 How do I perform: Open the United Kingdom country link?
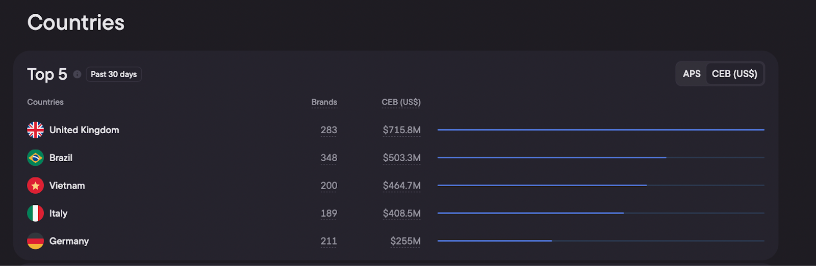pyautogui.click(x=84, y=130)
